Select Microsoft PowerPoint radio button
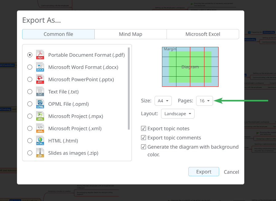Viewport: 276px width, 201px height. 30,80
